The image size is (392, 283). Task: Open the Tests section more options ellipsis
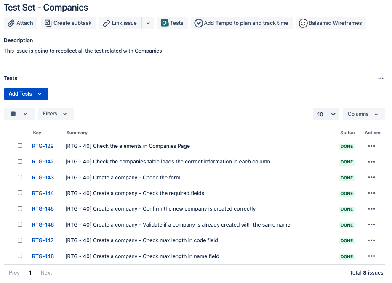coord(381,78)
